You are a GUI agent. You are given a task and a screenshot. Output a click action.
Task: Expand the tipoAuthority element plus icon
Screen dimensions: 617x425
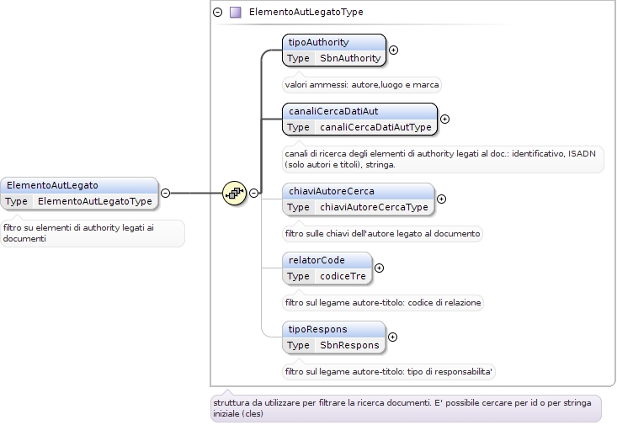pyautogui.click(x=393, y=50)
